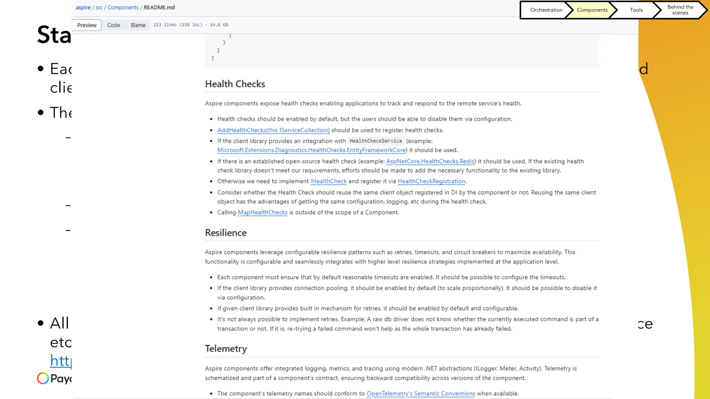Switch to the Code view tab
Image resolution: width=710 pixels, height=399 pixels.
click(113, 25)
